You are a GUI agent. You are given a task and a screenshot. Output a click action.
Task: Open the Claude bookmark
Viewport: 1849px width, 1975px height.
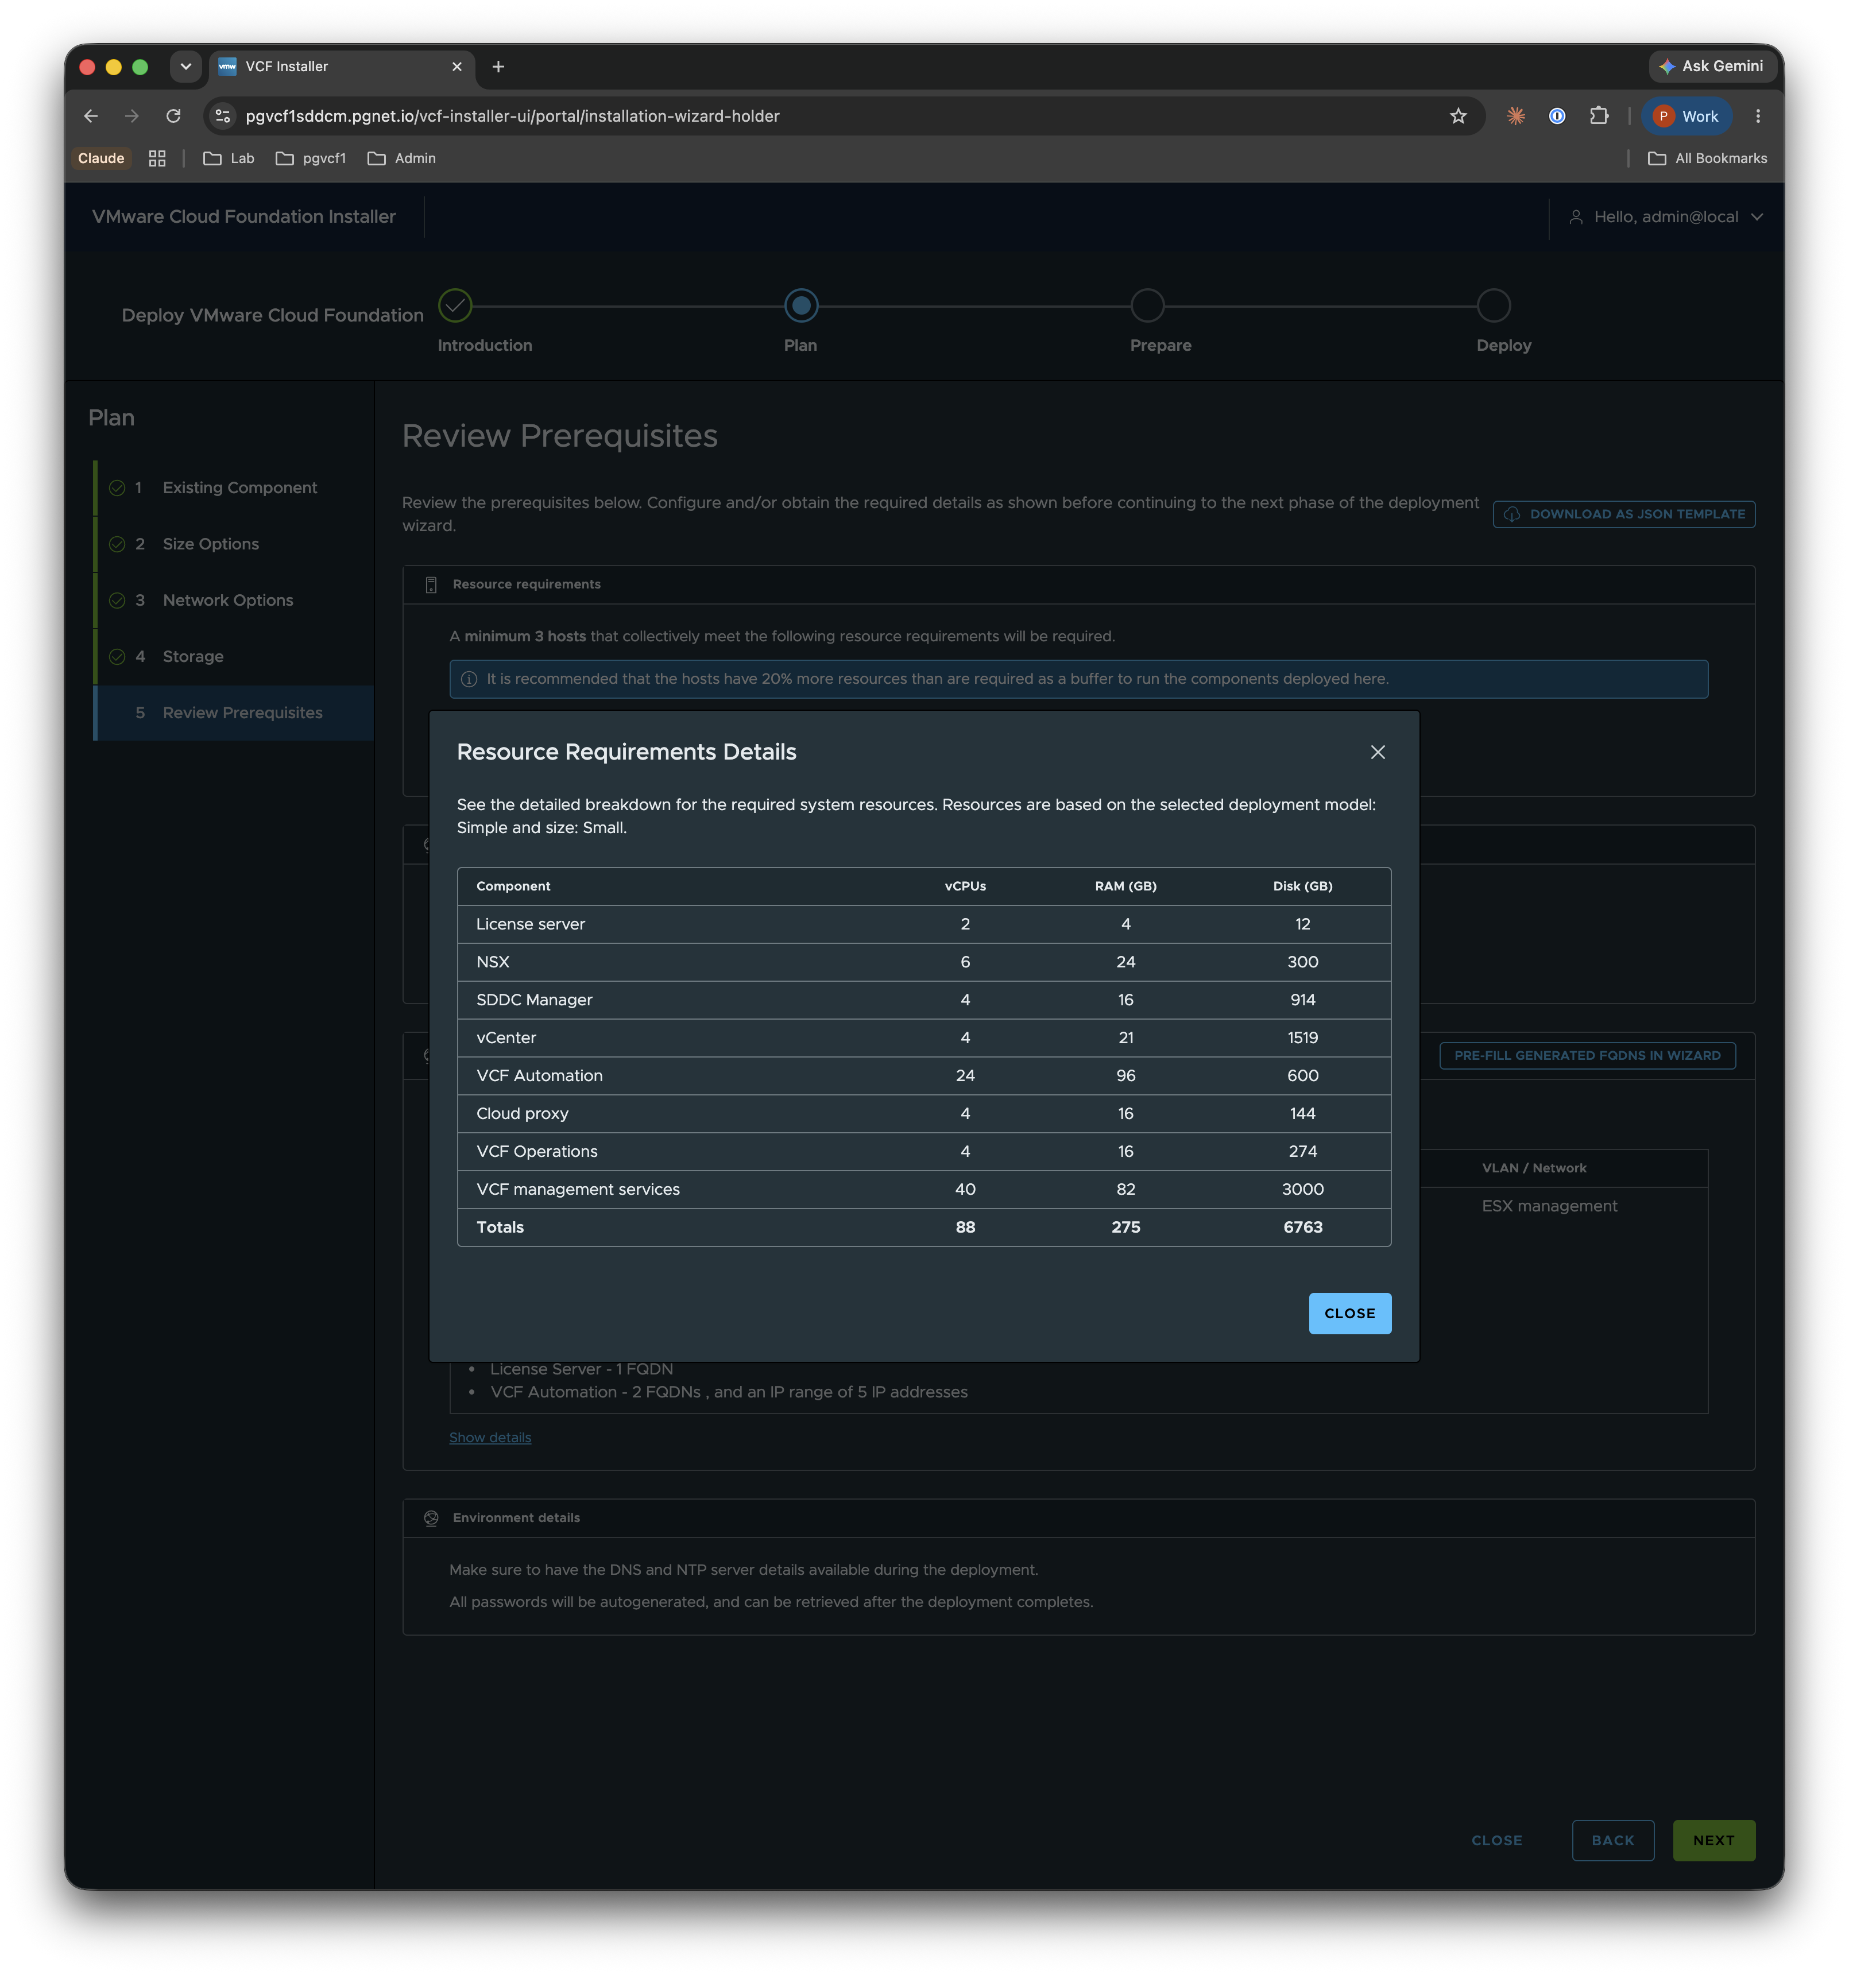pos(101,158)
